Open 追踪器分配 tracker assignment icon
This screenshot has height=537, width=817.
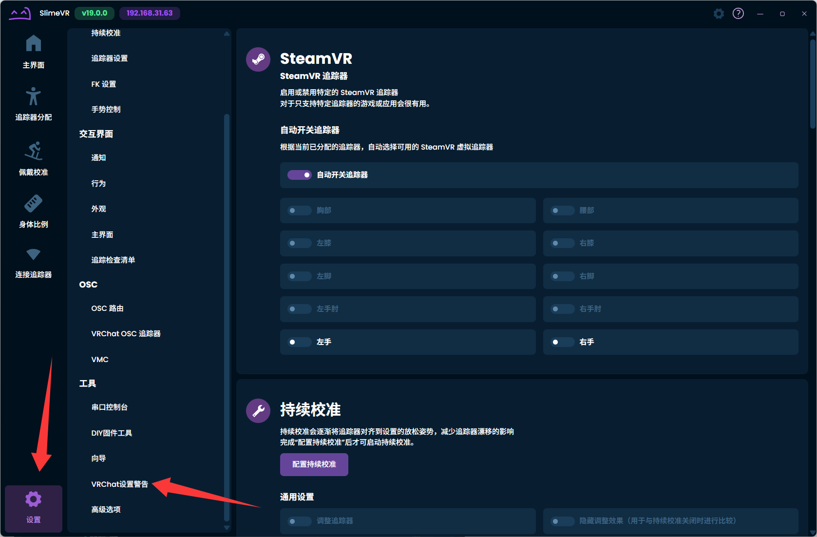pos(33,96)
